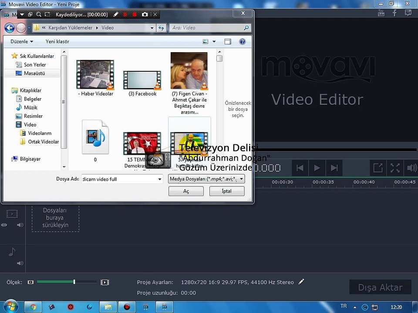Change view mode icon in file dialog
Image resolution: width=418 pixels, height=313 pixels.
[205, 42]
